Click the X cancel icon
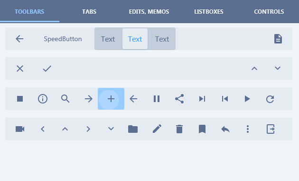Viewport: 299px width, 181px height. pyautogui.click(x=20, y=69)
